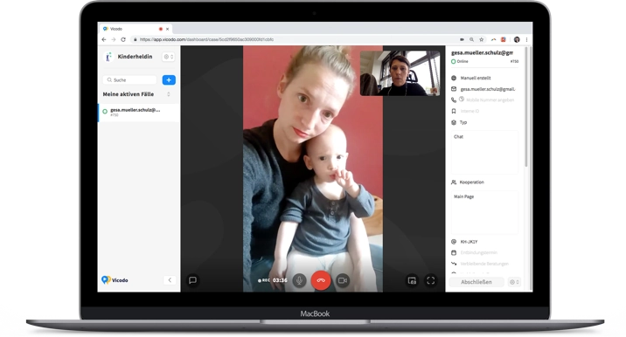The width and height of the screenshot is (626, 337).
Task: Collapse the left sidebar with chevron arrow
Action: point(170,280)
